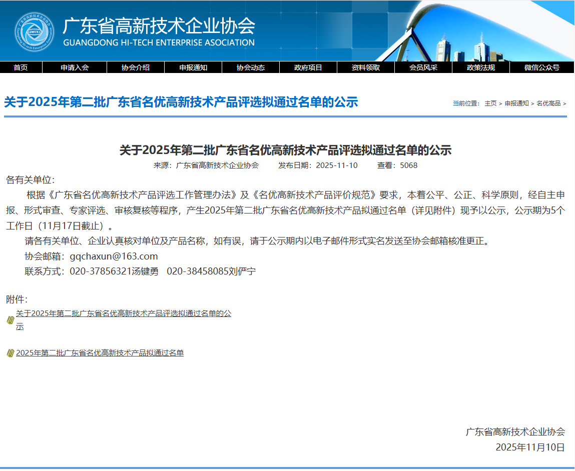Screen dimensions: 575x471
Task: Open the 2025年第二批广东省名优高新技术产品拟通过名单 attachment link
Action: pyautogui.click(x=100, y=353)
